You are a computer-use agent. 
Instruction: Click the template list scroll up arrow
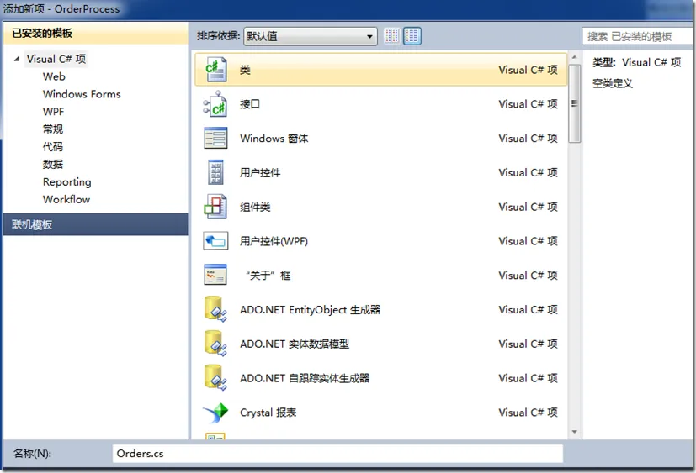pos(574,57)
